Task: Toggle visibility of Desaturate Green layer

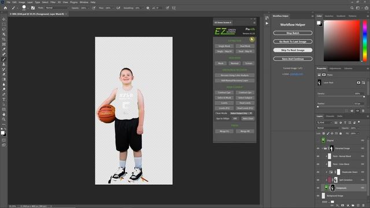Action: (318, 172)
